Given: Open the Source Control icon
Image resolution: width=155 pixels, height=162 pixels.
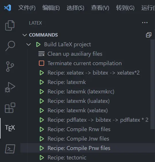Looking at the screenshot, I should [10, 67].
